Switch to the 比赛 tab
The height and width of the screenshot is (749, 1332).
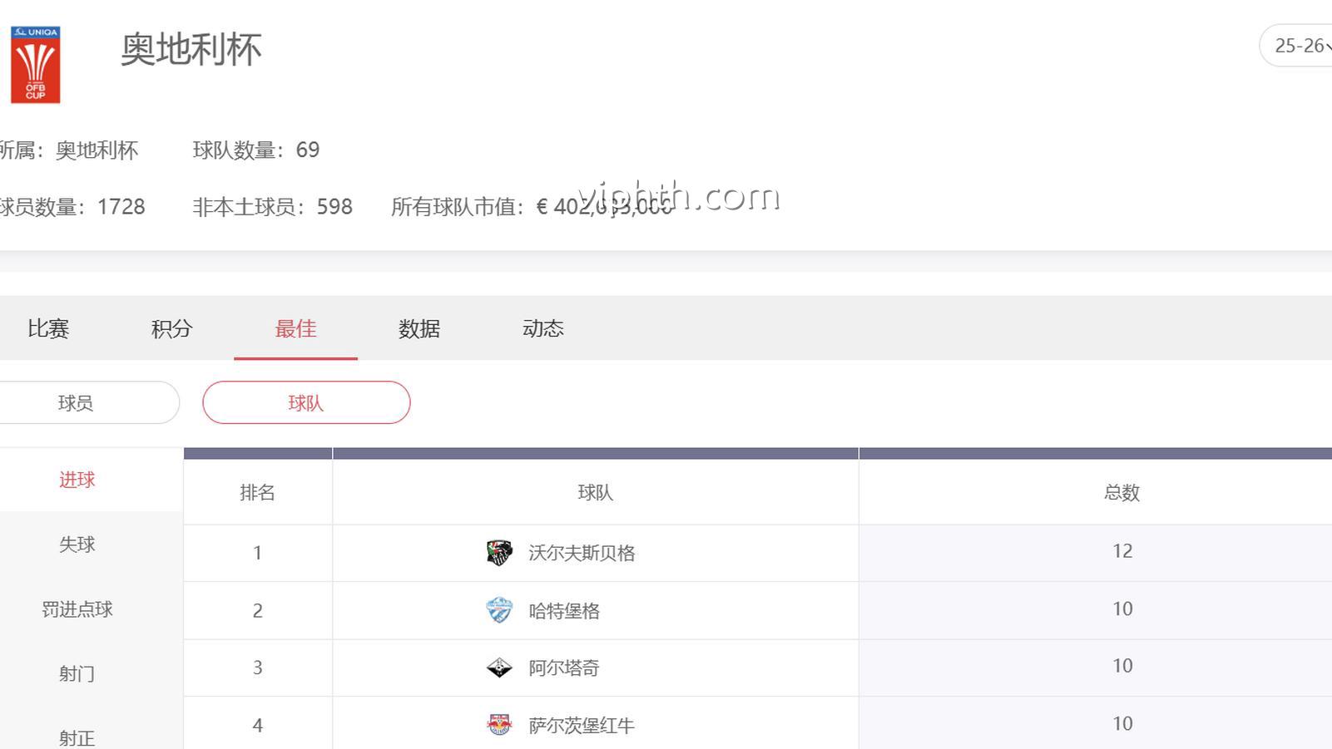click(x=48, y=329)
